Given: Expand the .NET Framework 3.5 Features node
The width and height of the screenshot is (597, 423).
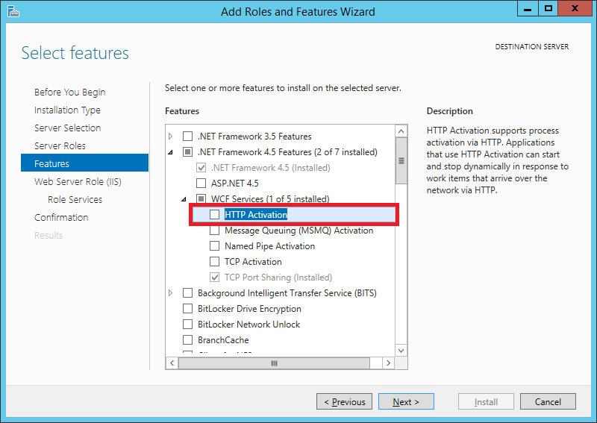Looking at the screenshot, I should 171,136.
